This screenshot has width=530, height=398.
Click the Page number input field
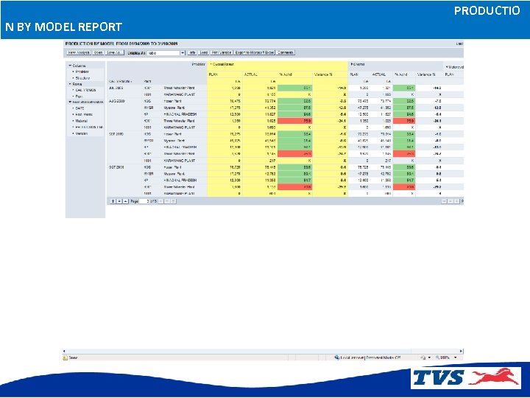coord(144,201)
